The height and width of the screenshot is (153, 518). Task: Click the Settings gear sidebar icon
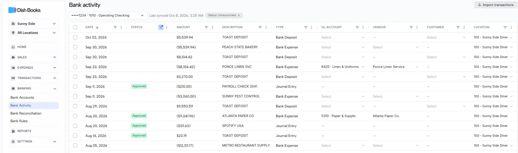13,141
